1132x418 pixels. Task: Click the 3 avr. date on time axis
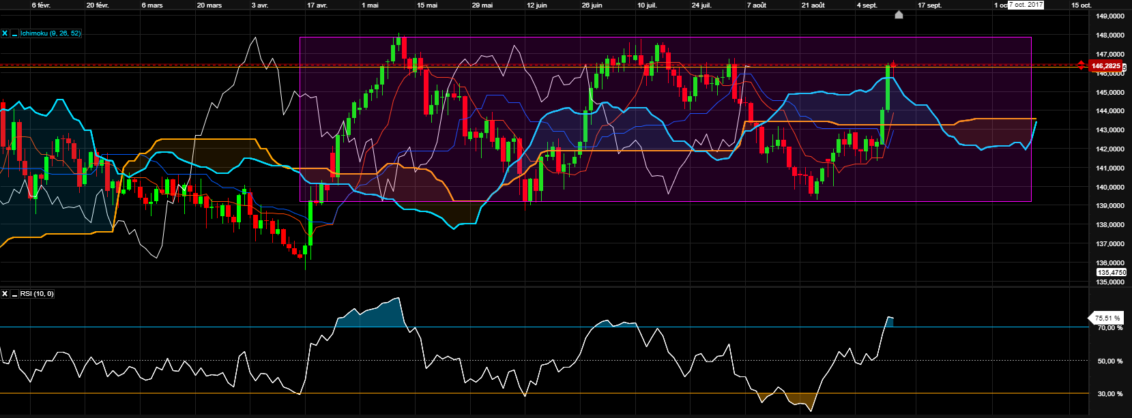coord(260,5)
